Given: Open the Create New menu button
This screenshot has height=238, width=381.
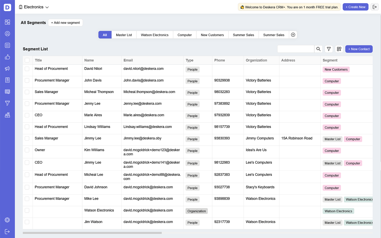Looking at the screenshot, I should [355, 7].
